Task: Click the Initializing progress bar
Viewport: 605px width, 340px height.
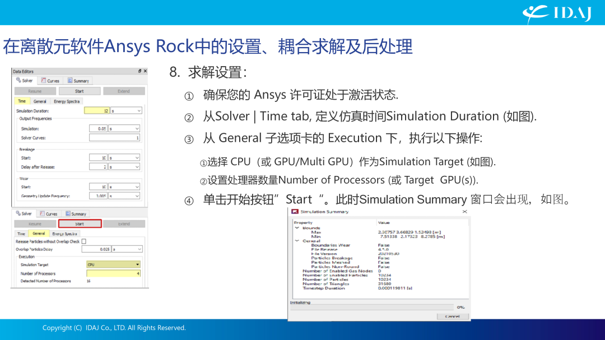Action: [372, 308]
